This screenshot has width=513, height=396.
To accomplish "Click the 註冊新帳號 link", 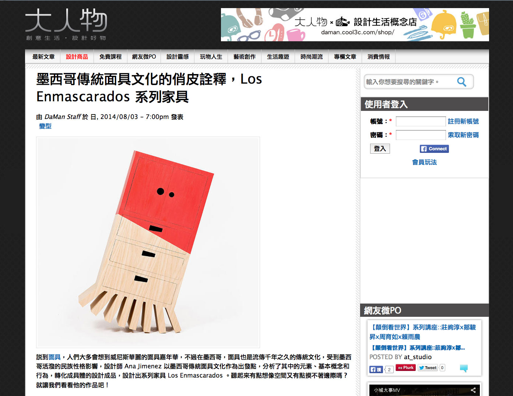I will coord(463,121).
